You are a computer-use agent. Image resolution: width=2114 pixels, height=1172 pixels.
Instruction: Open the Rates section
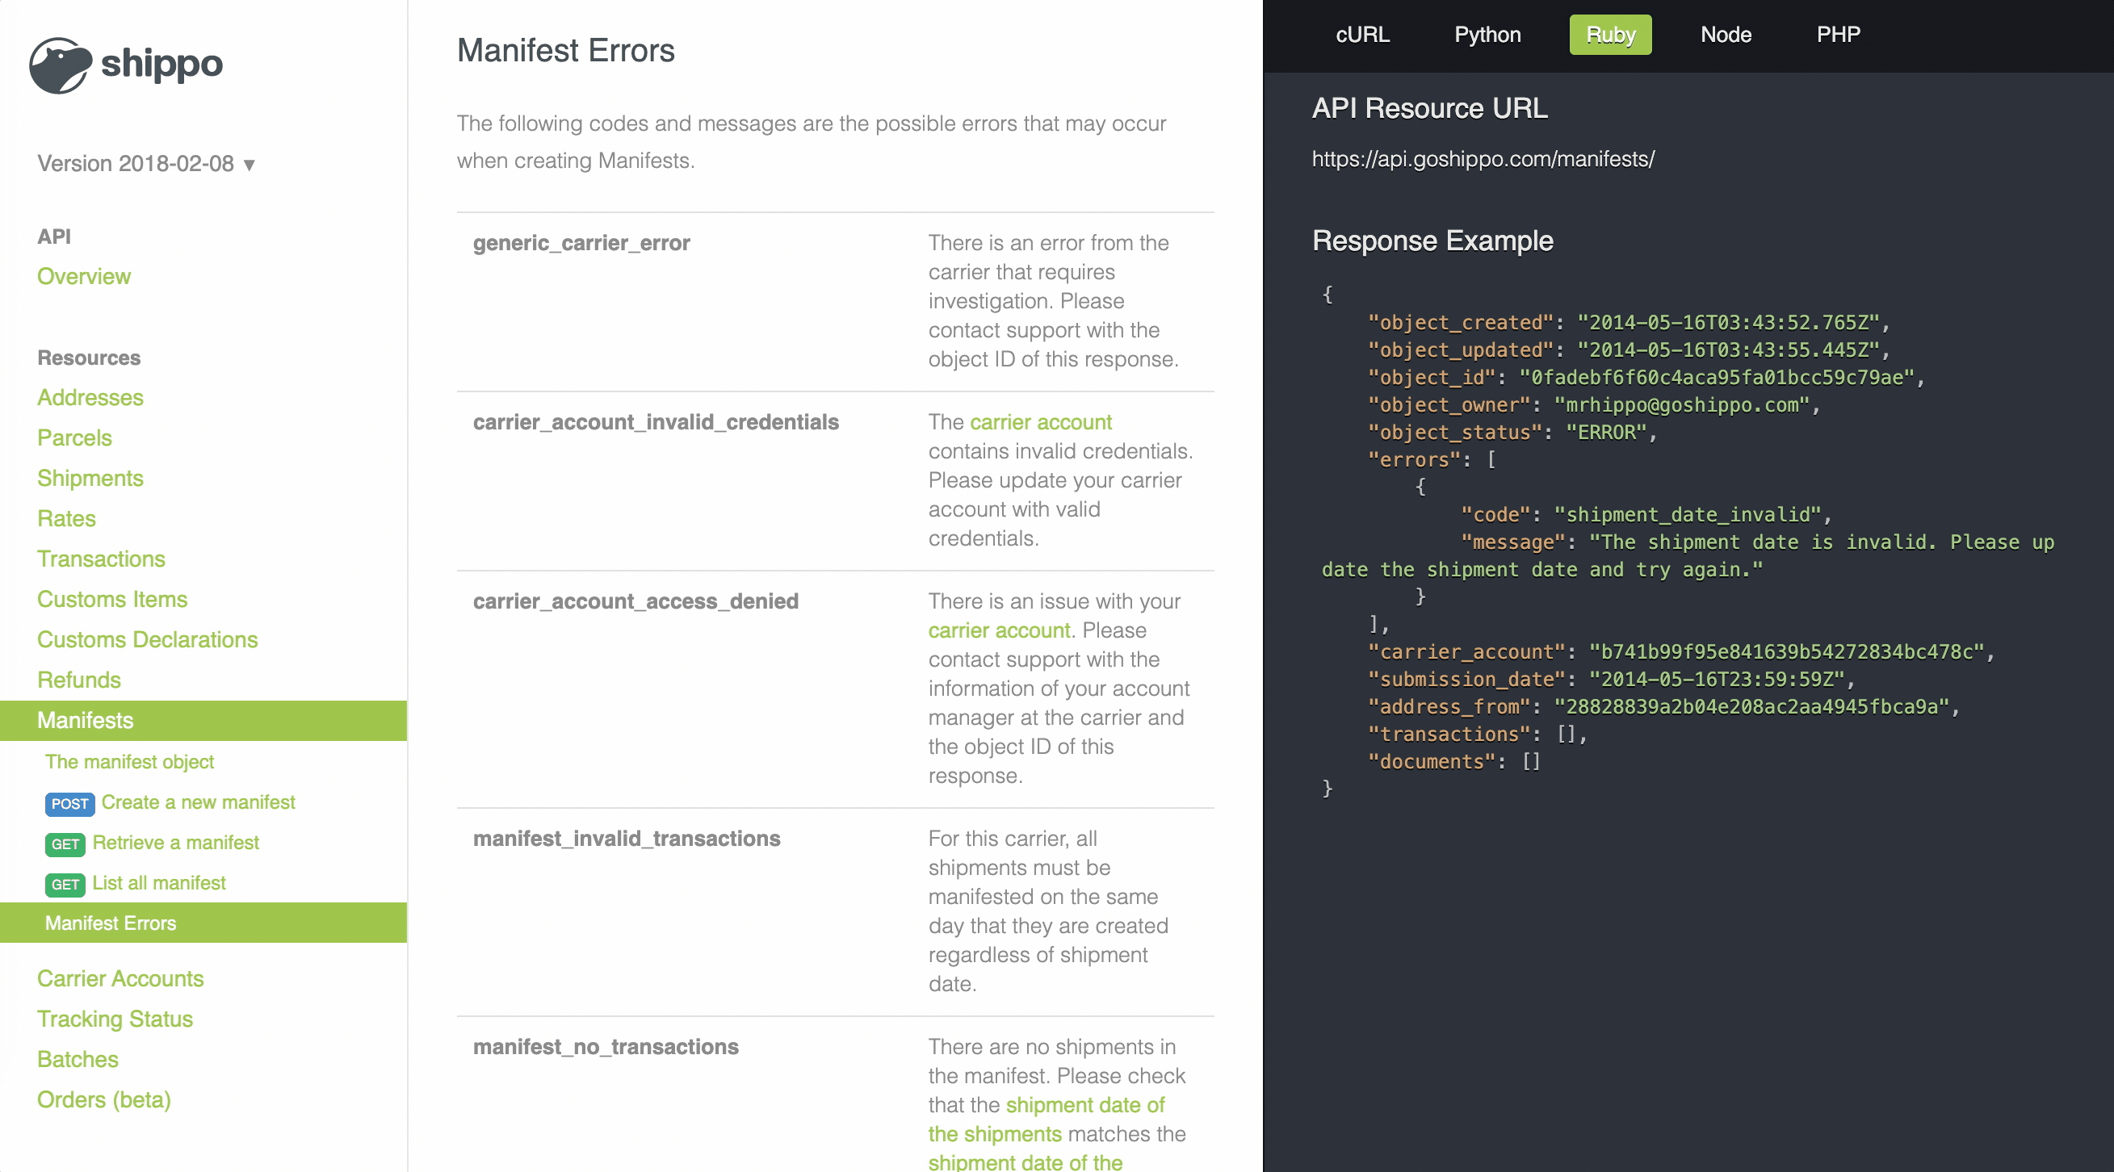click(66, 518)
